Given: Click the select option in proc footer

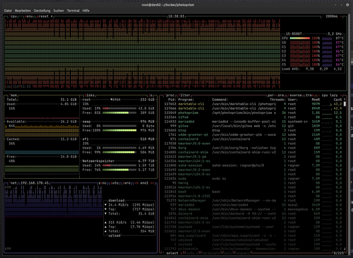Looking at the screenshot, I should point(172,253).
